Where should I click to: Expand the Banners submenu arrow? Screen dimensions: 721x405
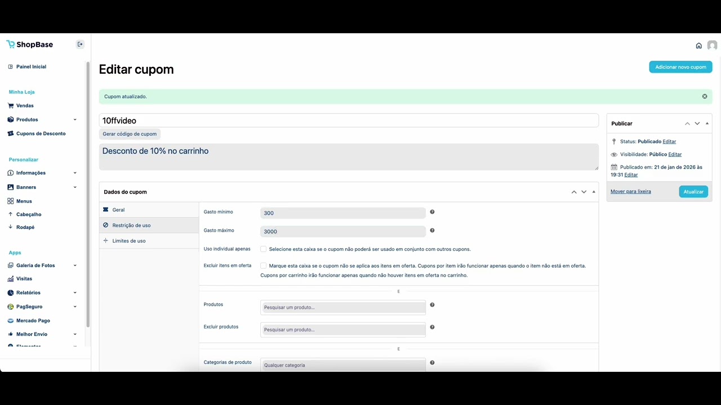coord(75,187)
